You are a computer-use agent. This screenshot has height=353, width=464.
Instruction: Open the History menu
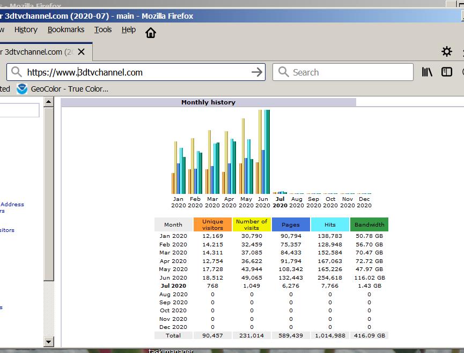(x=26, y=30)
